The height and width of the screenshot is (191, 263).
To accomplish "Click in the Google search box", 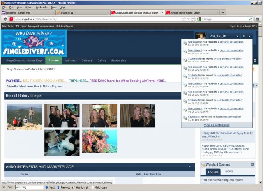I will coord(226,19).
